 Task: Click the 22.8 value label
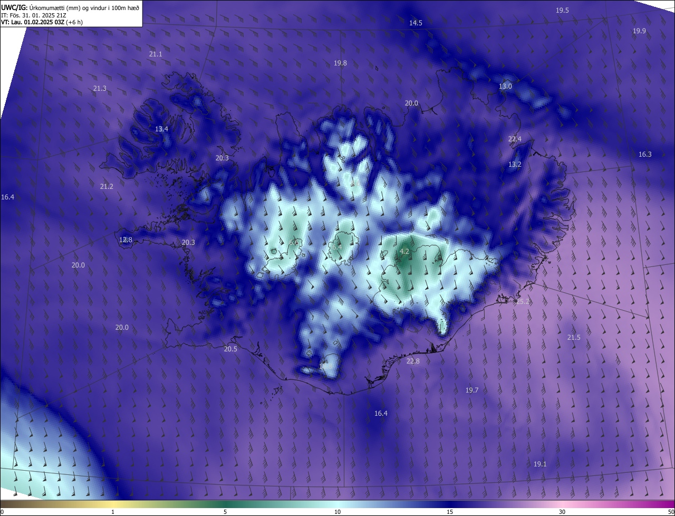413,361
